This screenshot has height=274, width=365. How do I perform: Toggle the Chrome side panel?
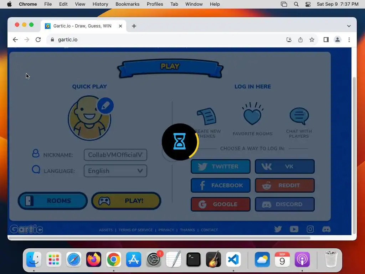[326, 40]
